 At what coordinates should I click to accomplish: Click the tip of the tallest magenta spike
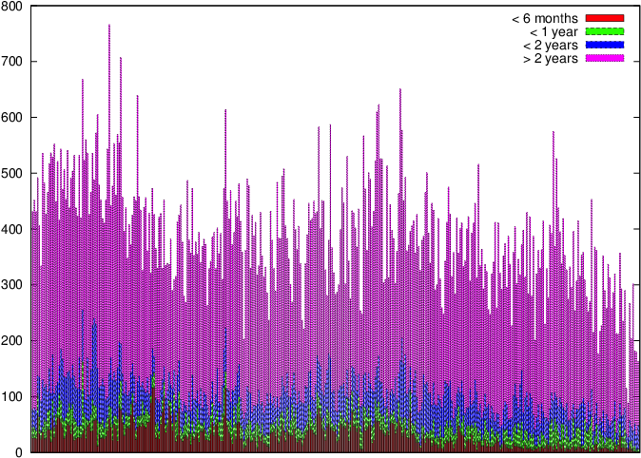[x=108, y=27]
